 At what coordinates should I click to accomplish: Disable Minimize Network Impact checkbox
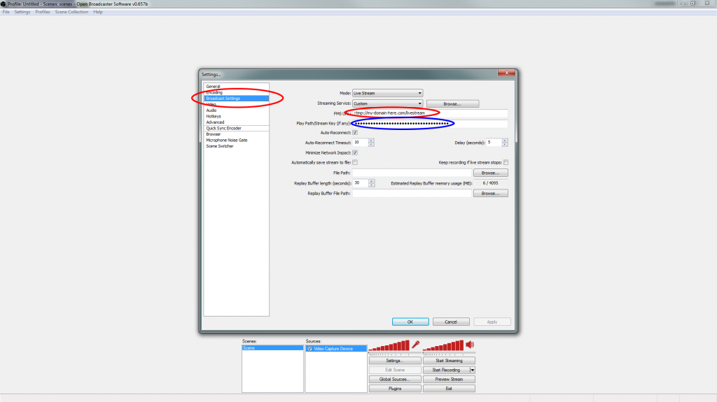(x=355, y=152)
